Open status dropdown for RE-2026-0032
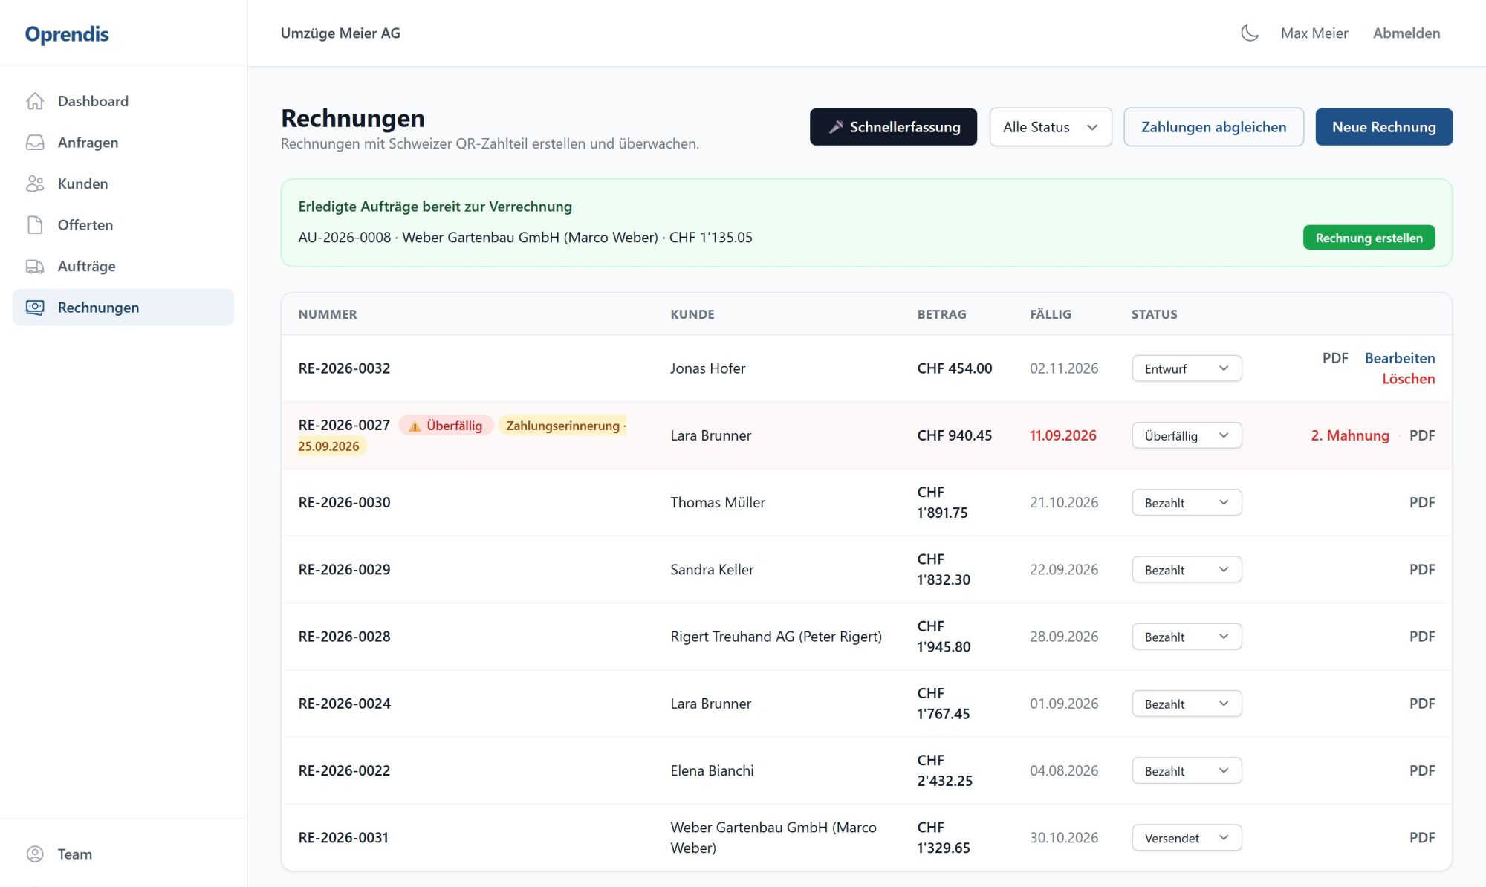The width and height of the screenshot is (1486, 887). click(x=1187, y=368)
